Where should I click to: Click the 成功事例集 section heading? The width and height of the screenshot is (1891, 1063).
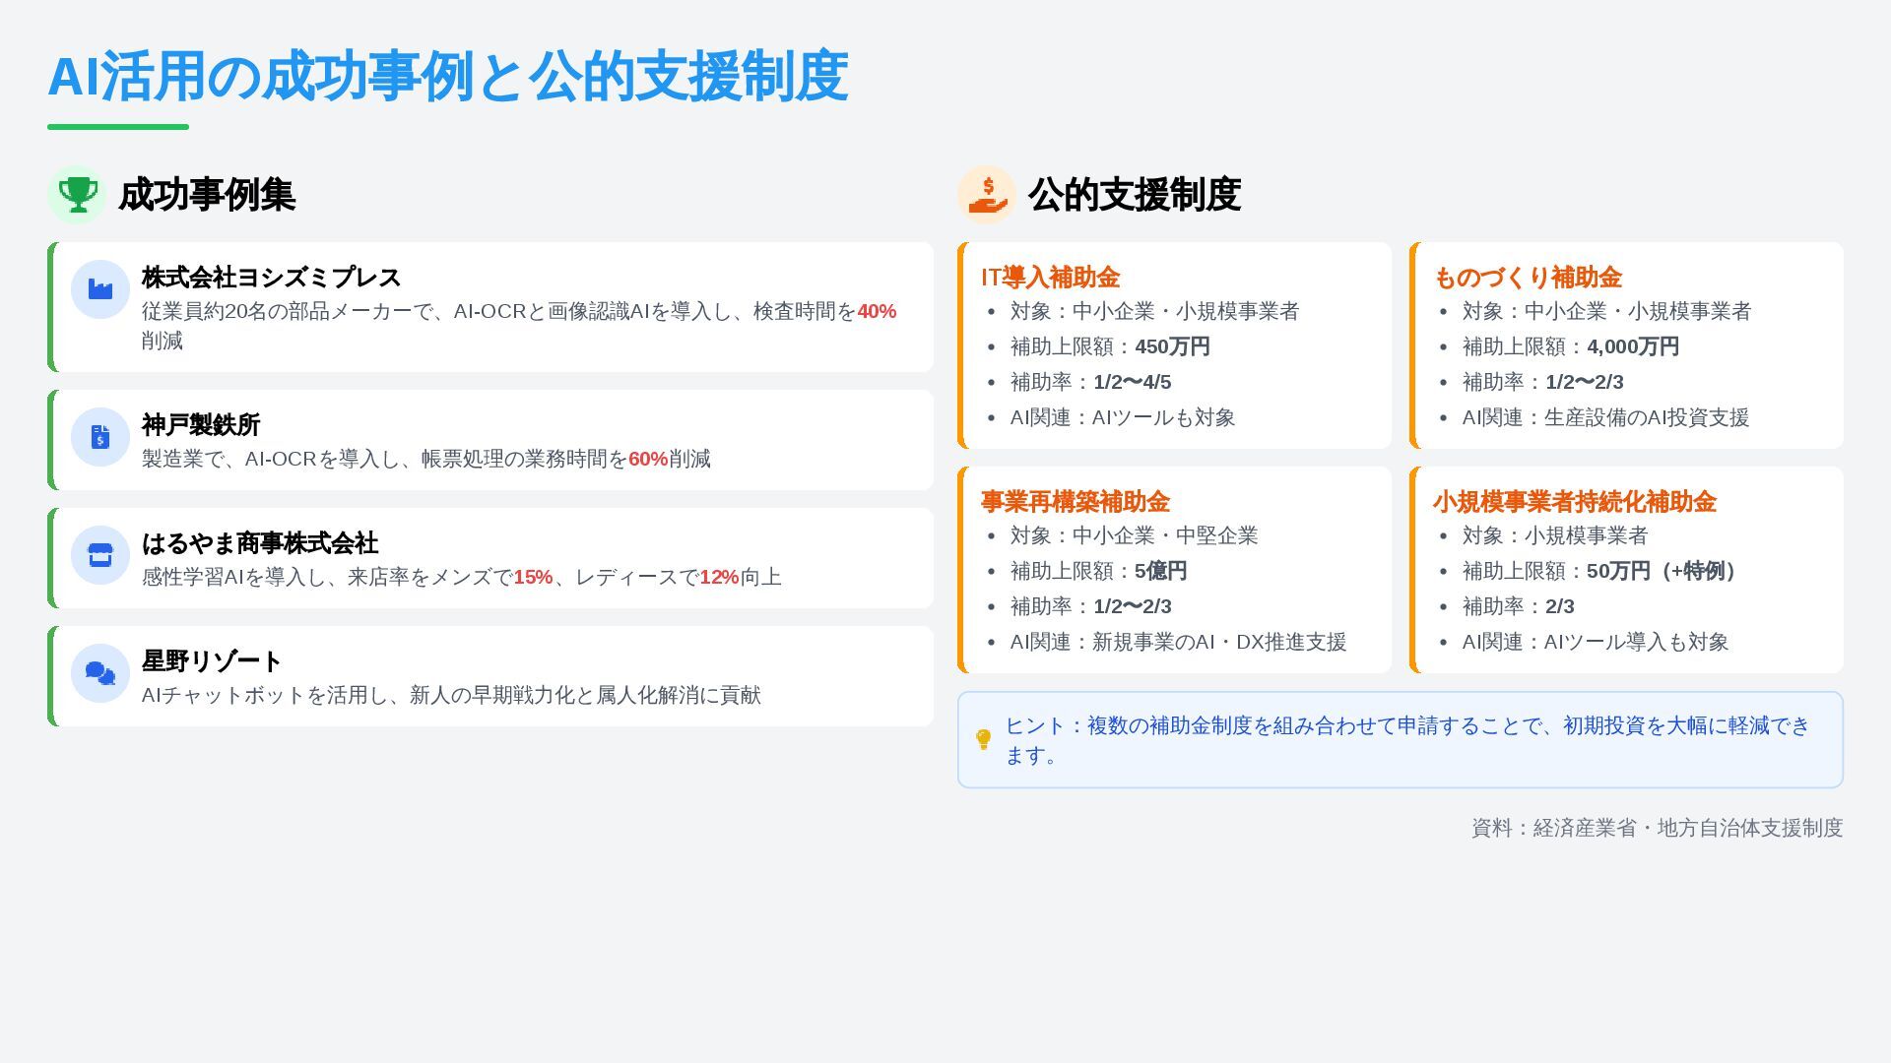(x=207, y=195)
